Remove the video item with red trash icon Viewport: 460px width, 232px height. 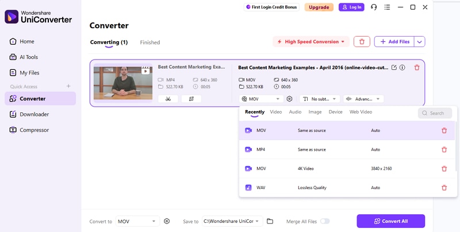[416, 68]
